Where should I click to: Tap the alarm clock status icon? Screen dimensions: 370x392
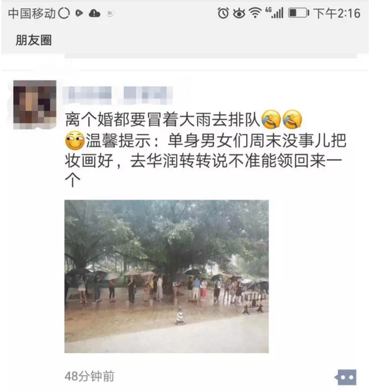223,13
